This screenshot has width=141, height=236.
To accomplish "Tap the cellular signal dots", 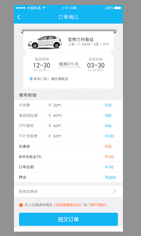I will (20, 8).
